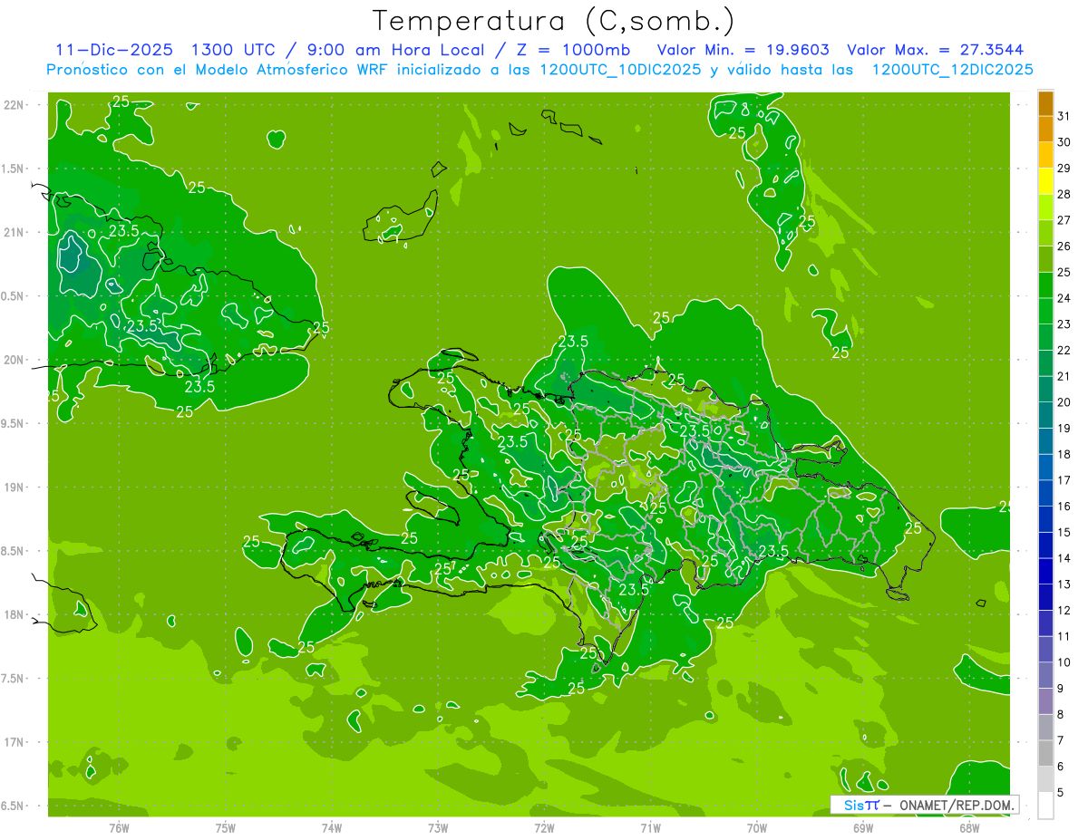Viewport: 1088px width, 840px height.
Task: Click the legend value "24"
Action: pos(1064,297)
